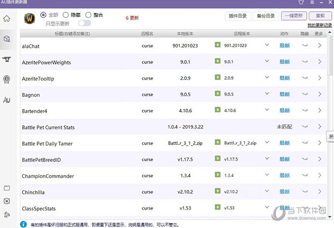Viewport: 334px width, 228px height.
Task: Click the 动作 column header
Action: click(x=284, y=33)
